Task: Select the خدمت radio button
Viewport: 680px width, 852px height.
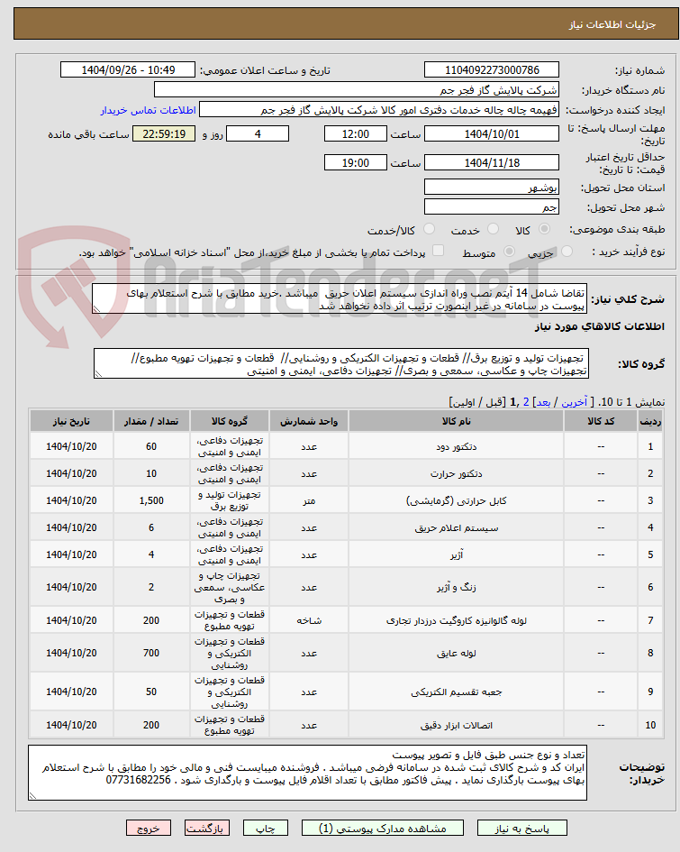Action: [x=493, y=229]
